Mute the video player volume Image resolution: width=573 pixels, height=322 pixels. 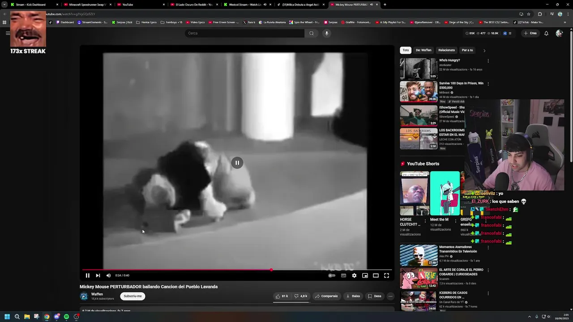(x=108, y=275)
